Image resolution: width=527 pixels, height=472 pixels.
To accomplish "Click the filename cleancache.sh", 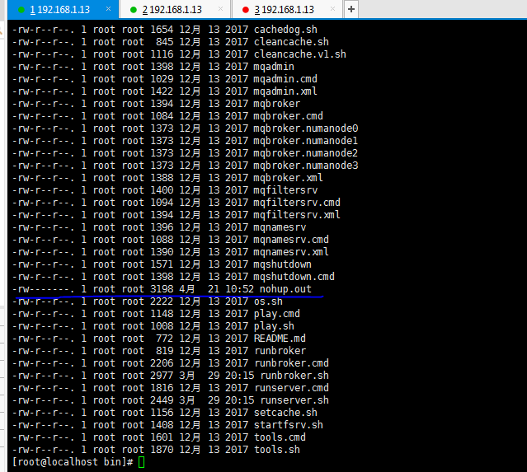I will (291, 42).
